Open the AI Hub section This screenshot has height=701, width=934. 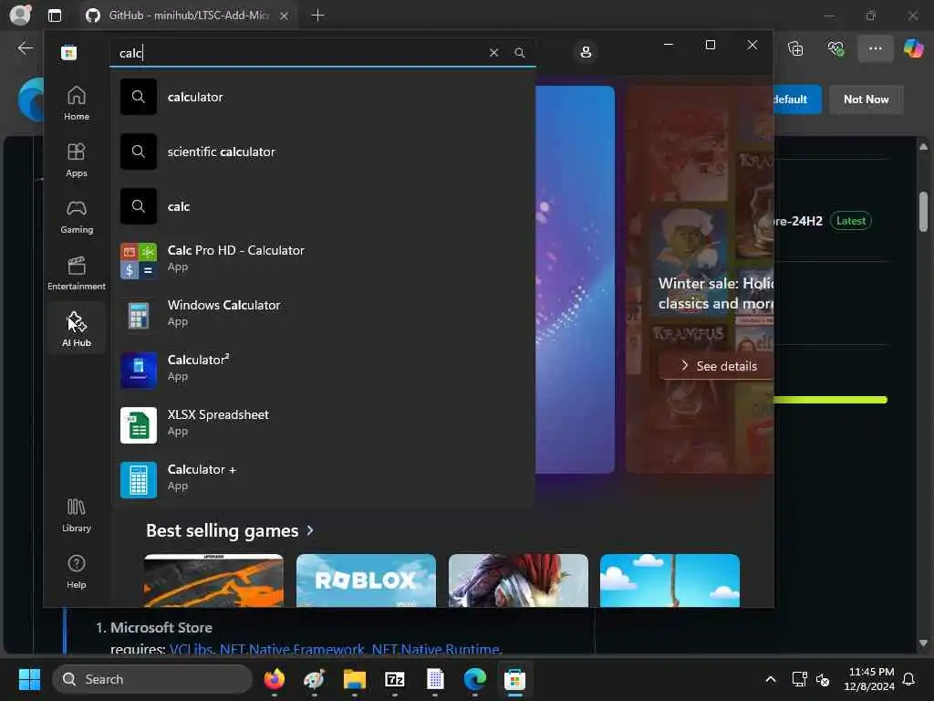pos(77,329)
